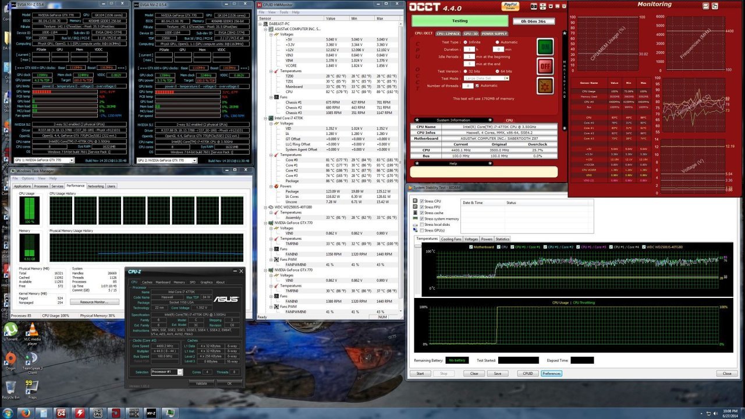This screenshot has height=419, width=745.
Task: Click the star atop the Monitoring side strip
Action: pos(564,33)
